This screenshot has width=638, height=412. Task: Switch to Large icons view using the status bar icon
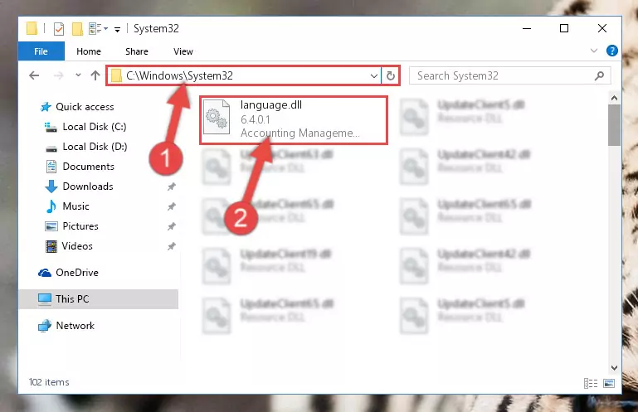(609, 383)
